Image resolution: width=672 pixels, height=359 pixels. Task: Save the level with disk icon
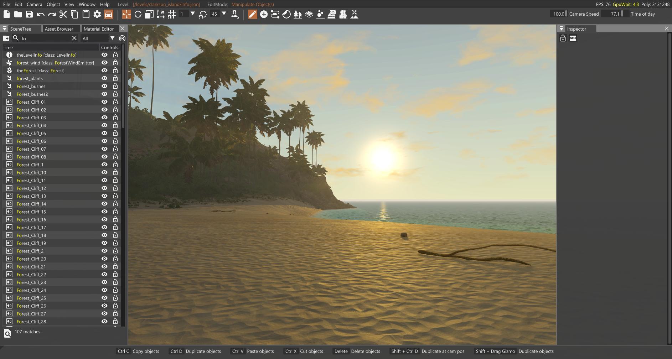click(29, 14)
